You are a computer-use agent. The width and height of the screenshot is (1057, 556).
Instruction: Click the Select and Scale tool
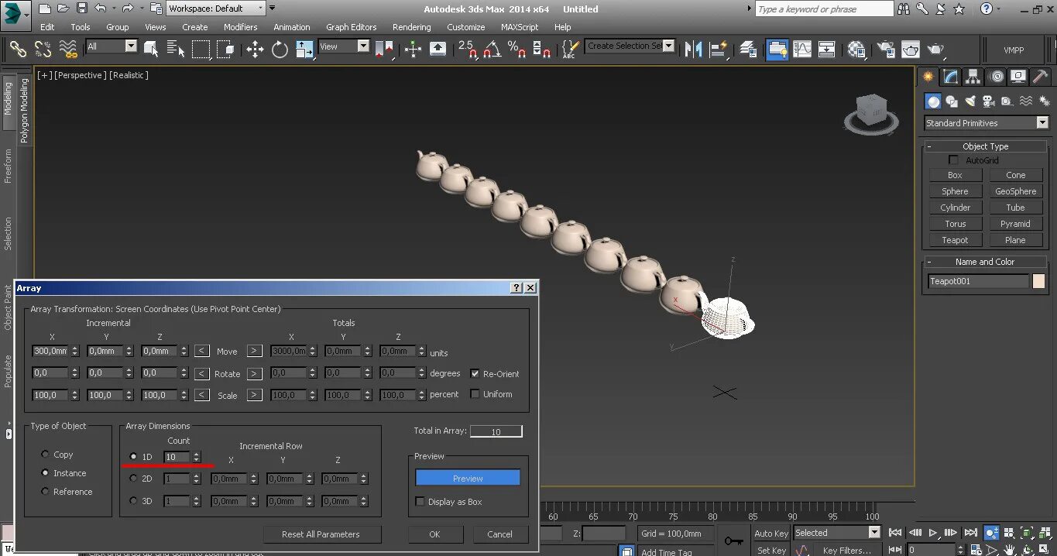click(x=304, y=50)
